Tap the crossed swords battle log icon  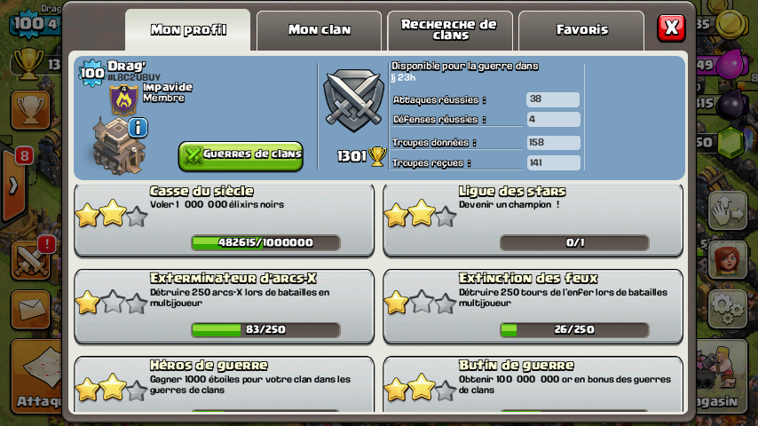pyautogui.click(x=30, y=261)
